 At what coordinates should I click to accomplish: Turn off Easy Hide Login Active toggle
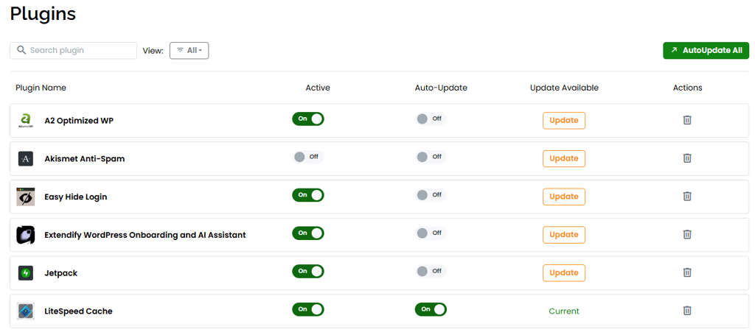pyautogui.click(x=308, y=194)
